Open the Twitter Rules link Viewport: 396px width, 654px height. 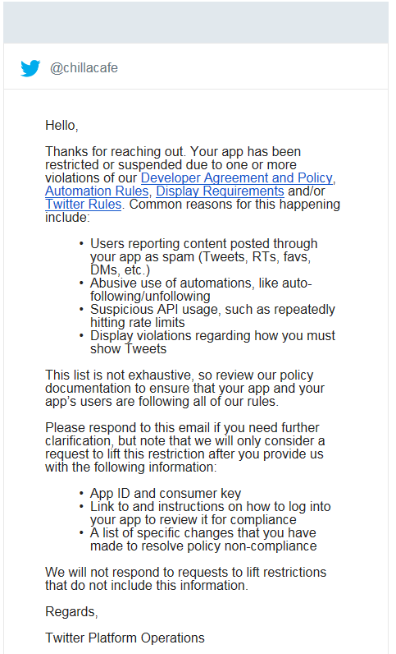[x=84, y=204]
